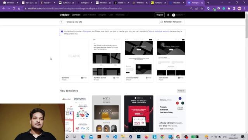Click the account avatar icon
This screenshot has width=248, height=140.
(174, 15)
